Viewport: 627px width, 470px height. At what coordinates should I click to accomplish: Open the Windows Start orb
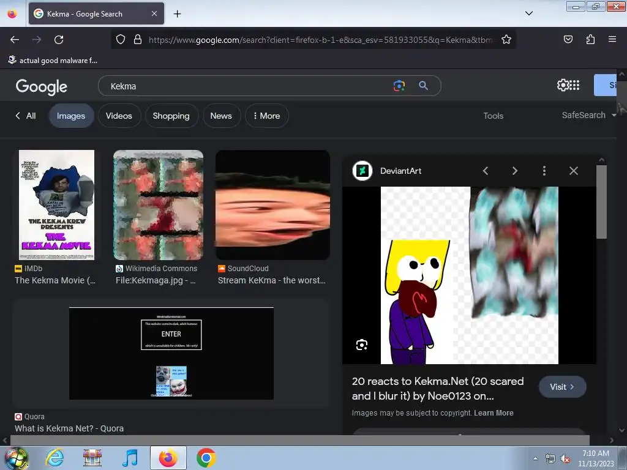[x=16, y=458]
